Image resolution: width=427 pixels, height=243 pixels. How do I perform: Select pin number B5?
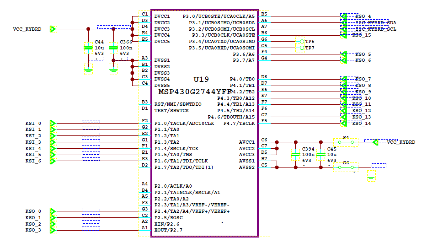pos(264,14)
